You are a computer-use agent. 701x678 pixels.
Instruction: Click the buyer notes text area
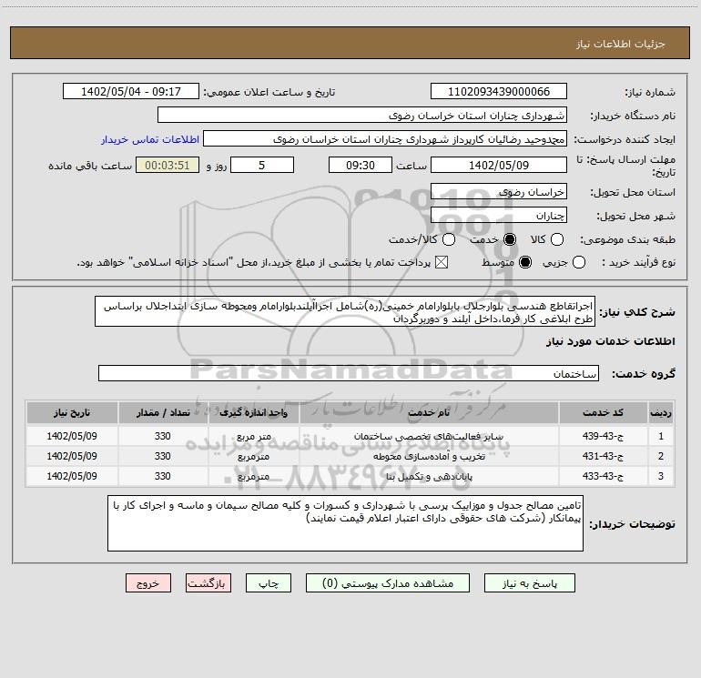coord(345,523)
